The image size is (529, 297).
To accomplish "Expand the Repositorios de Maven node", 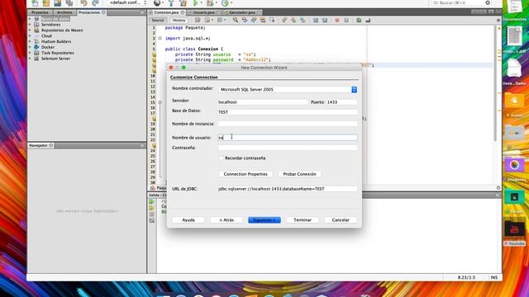I will (x=30, y=31).
